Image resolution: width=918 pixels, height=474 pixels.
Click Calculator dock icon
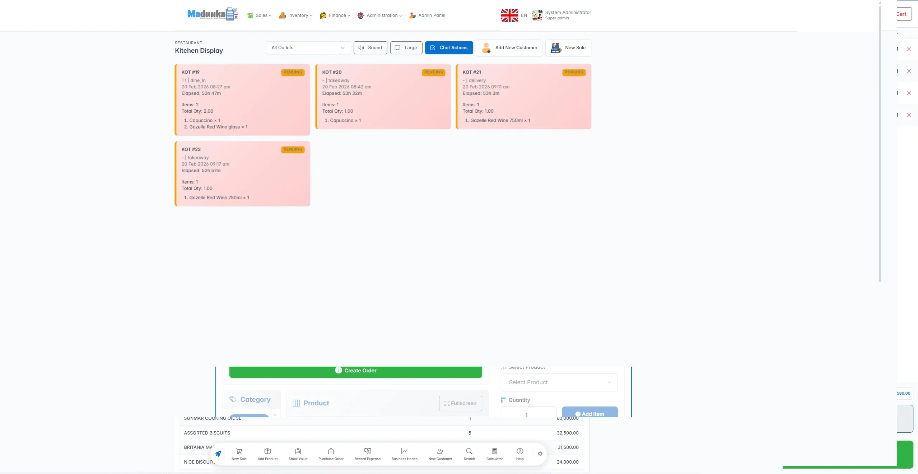point(494,454)
